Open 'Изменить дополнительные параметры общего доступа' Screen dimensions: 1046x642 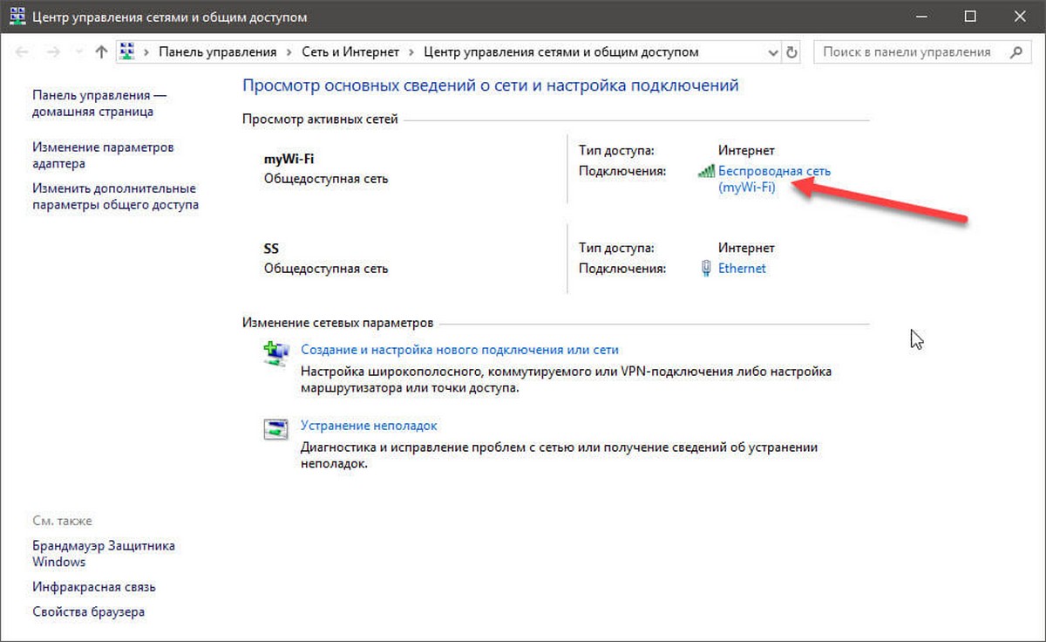(115, 196)
